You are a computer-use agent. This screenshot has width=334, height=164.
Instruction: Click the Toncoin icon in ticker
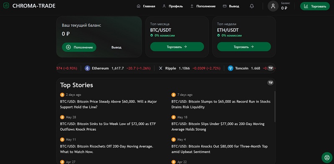coord(230,68)
